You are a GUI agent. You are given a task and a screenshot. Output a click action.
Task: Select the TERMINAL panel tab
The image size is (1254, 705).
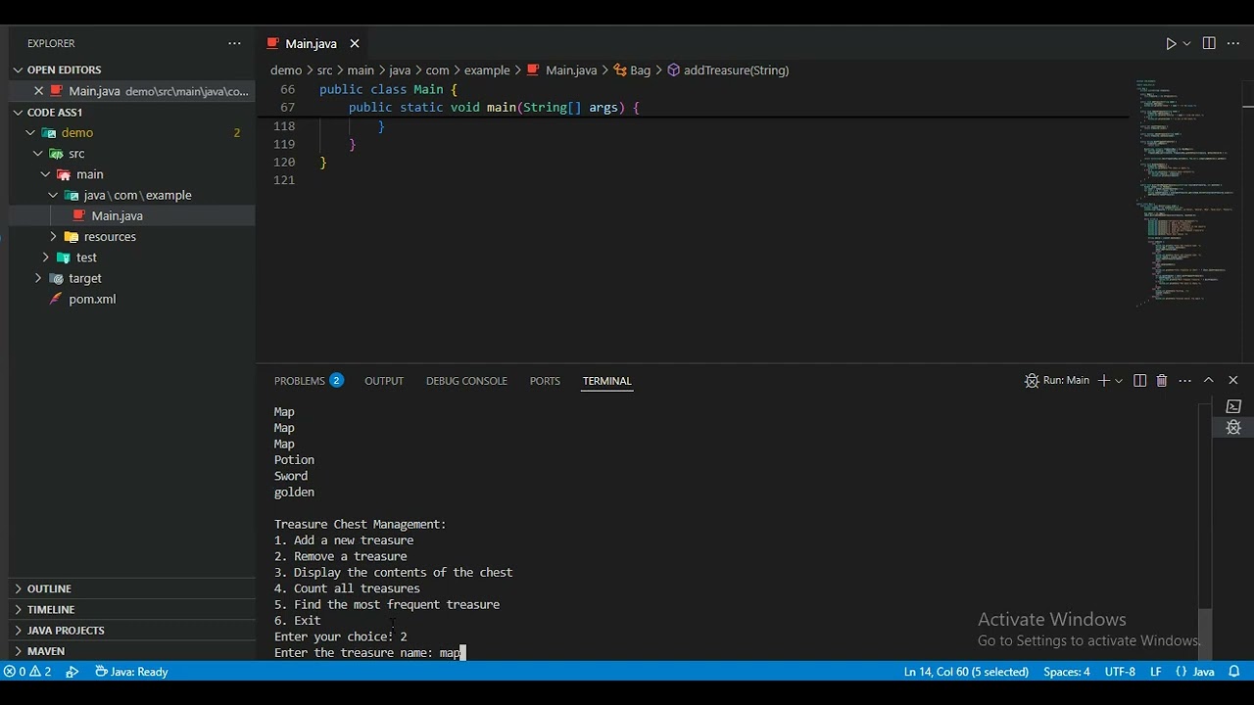606,380
